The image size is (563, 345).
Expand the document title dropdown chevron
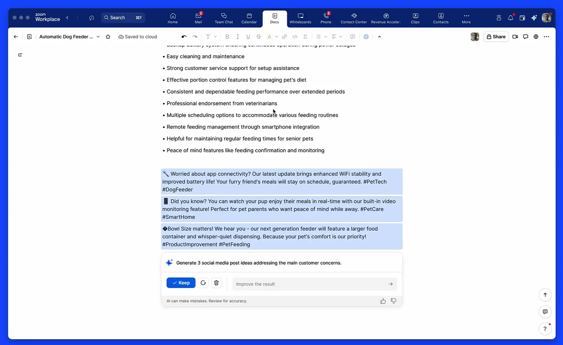[x=98, y=37]
